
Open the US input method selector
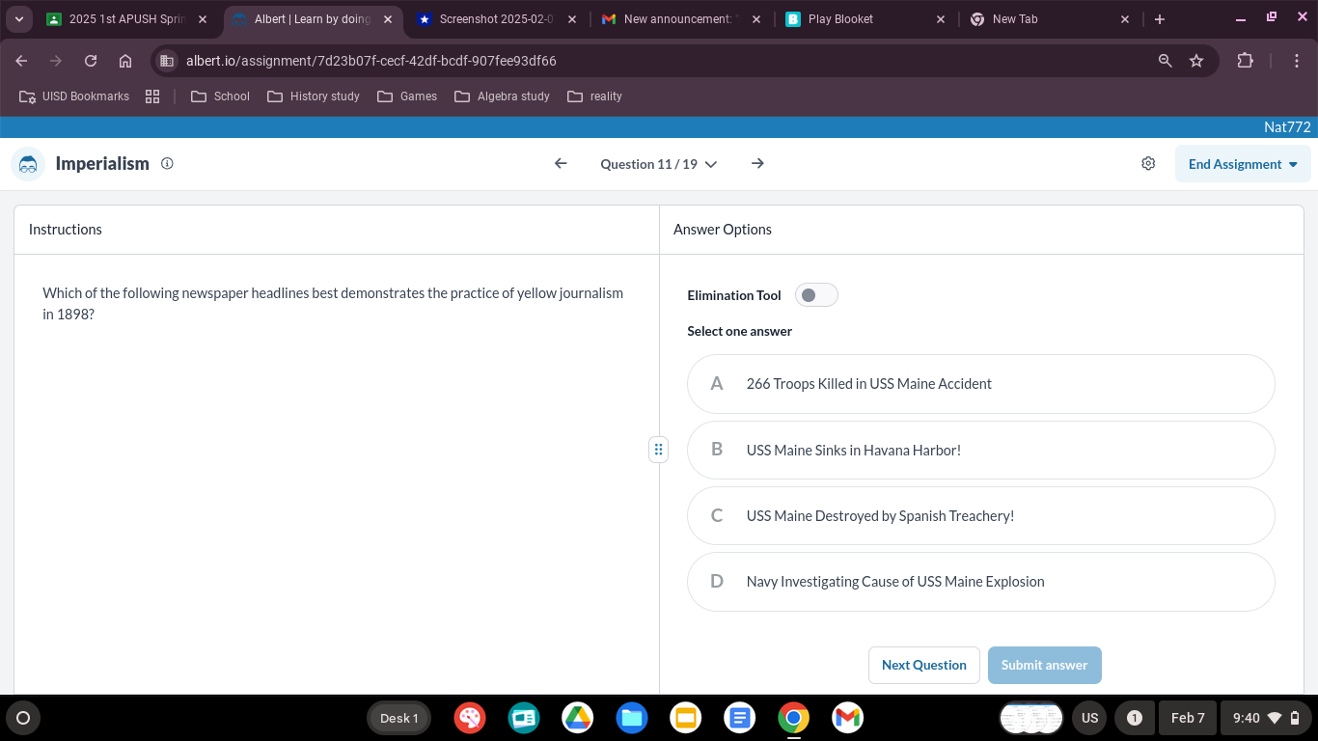pyautogui.click(x=1089, y=718)
